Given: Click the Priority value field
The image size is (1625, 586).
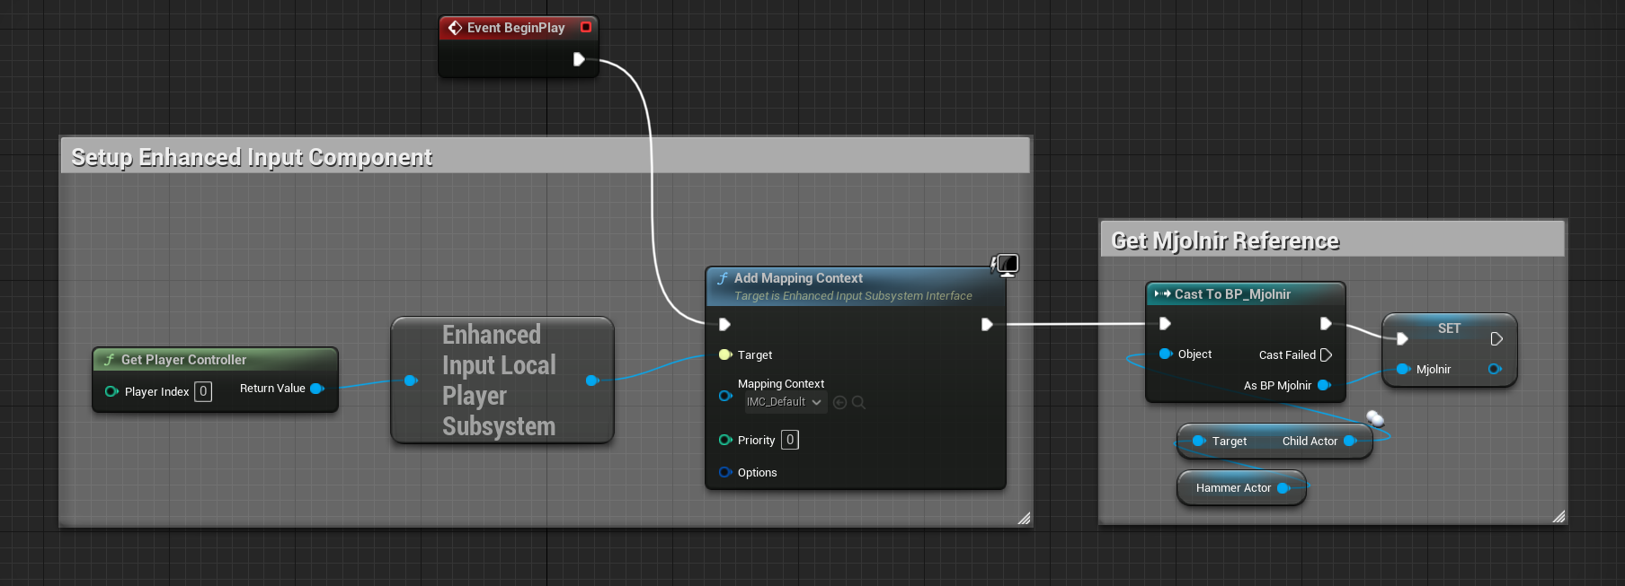Looking at the screenshot, I should pyautogui.click(x=790, y=440).
